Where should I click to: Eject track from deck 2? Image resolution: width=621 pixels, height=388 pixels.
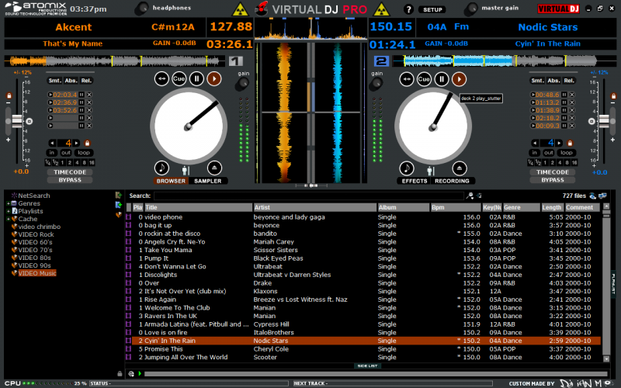click(460, 168)
